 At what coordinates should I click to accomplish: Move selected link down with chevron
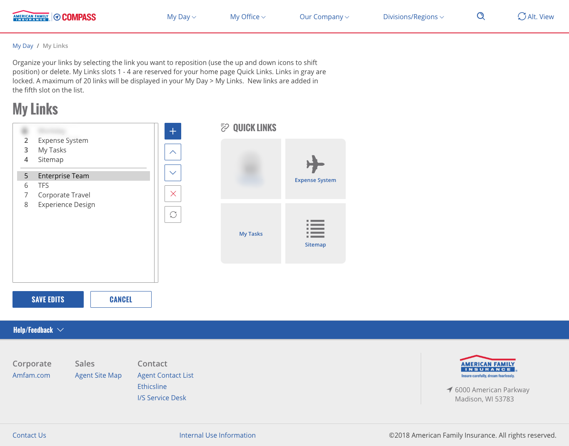coord(173,173)
